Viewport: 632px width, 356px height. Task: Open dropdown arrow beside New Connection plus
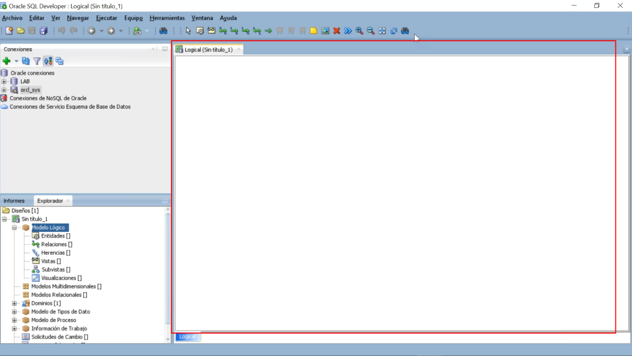16,61
